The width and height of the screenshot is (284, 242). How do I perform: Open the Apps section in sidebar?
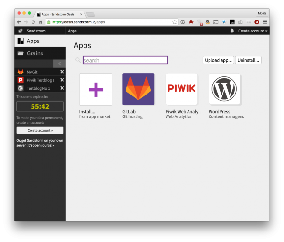point(40,41)
